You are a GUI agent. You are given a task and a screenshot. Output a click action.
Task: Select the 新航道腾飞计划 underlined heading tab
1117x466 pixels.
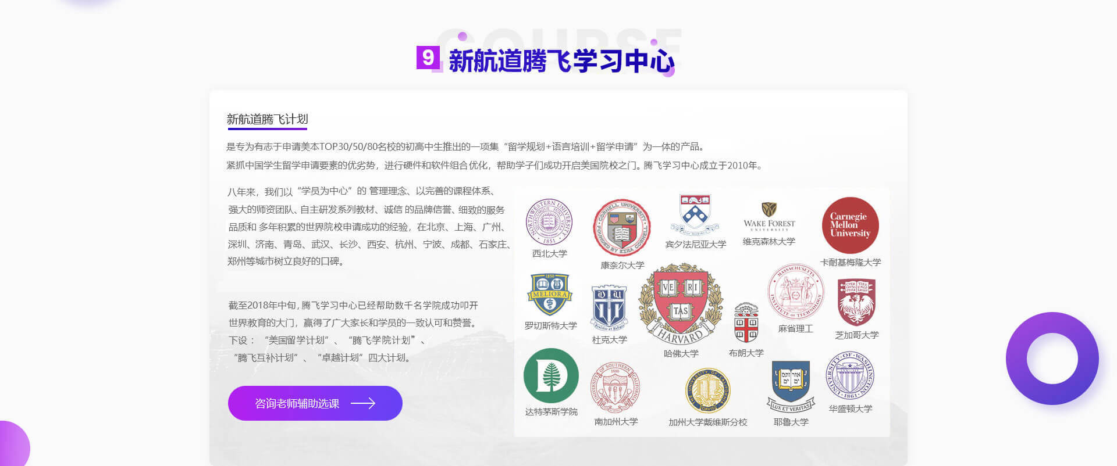pyautogui.click(x=267, y=120)
